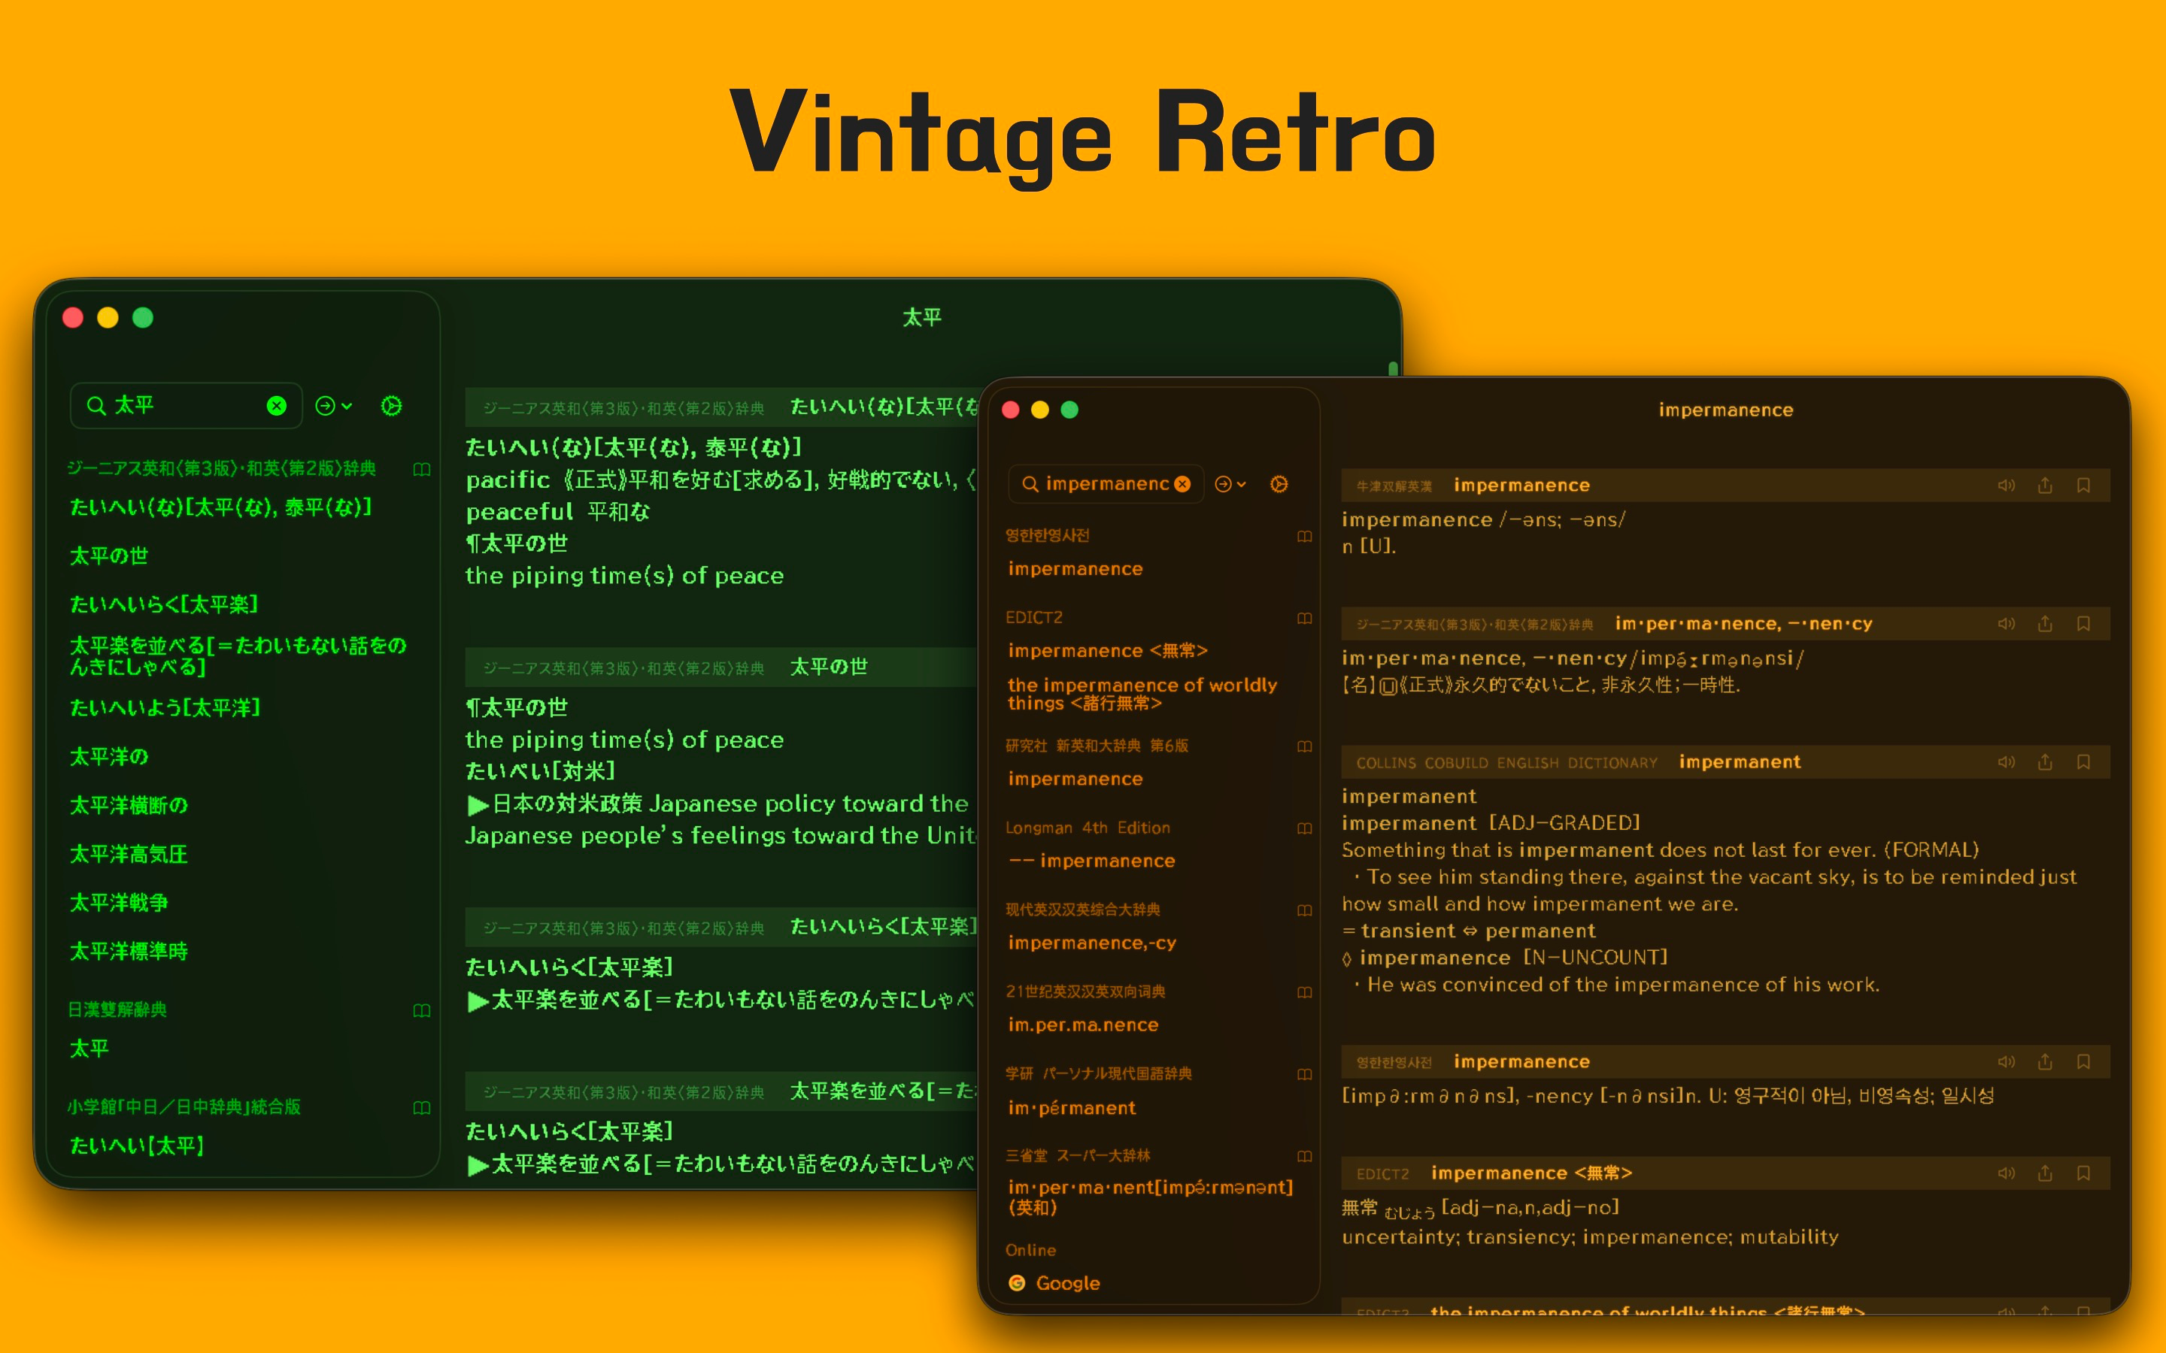Image resolution: width=2166 pixels, height=1353 pixels.
Task: Open navigation dropdown arrow in green window
Action: point(334,406)
